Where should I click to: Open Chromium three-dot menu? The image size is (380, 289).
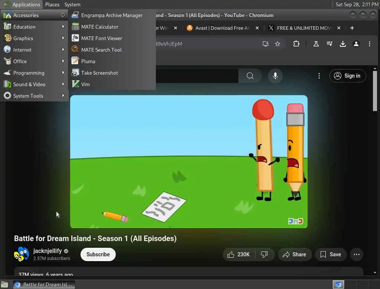tap(369, 44)
